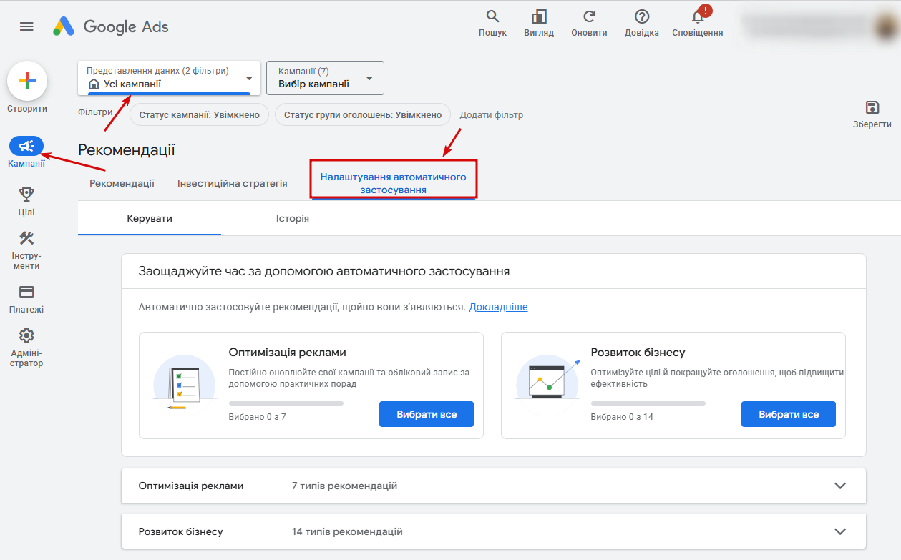Open the Платежі card icon

[x=26, y=292]
